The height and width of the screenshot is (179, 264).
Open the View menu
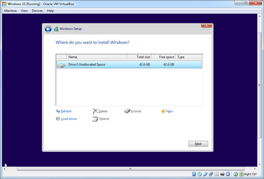(x=24, y=11)
